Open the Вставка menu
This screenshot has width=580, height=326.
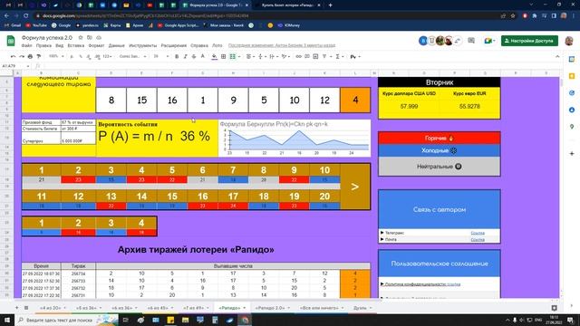pyautogui.click(x=76, y=45)
